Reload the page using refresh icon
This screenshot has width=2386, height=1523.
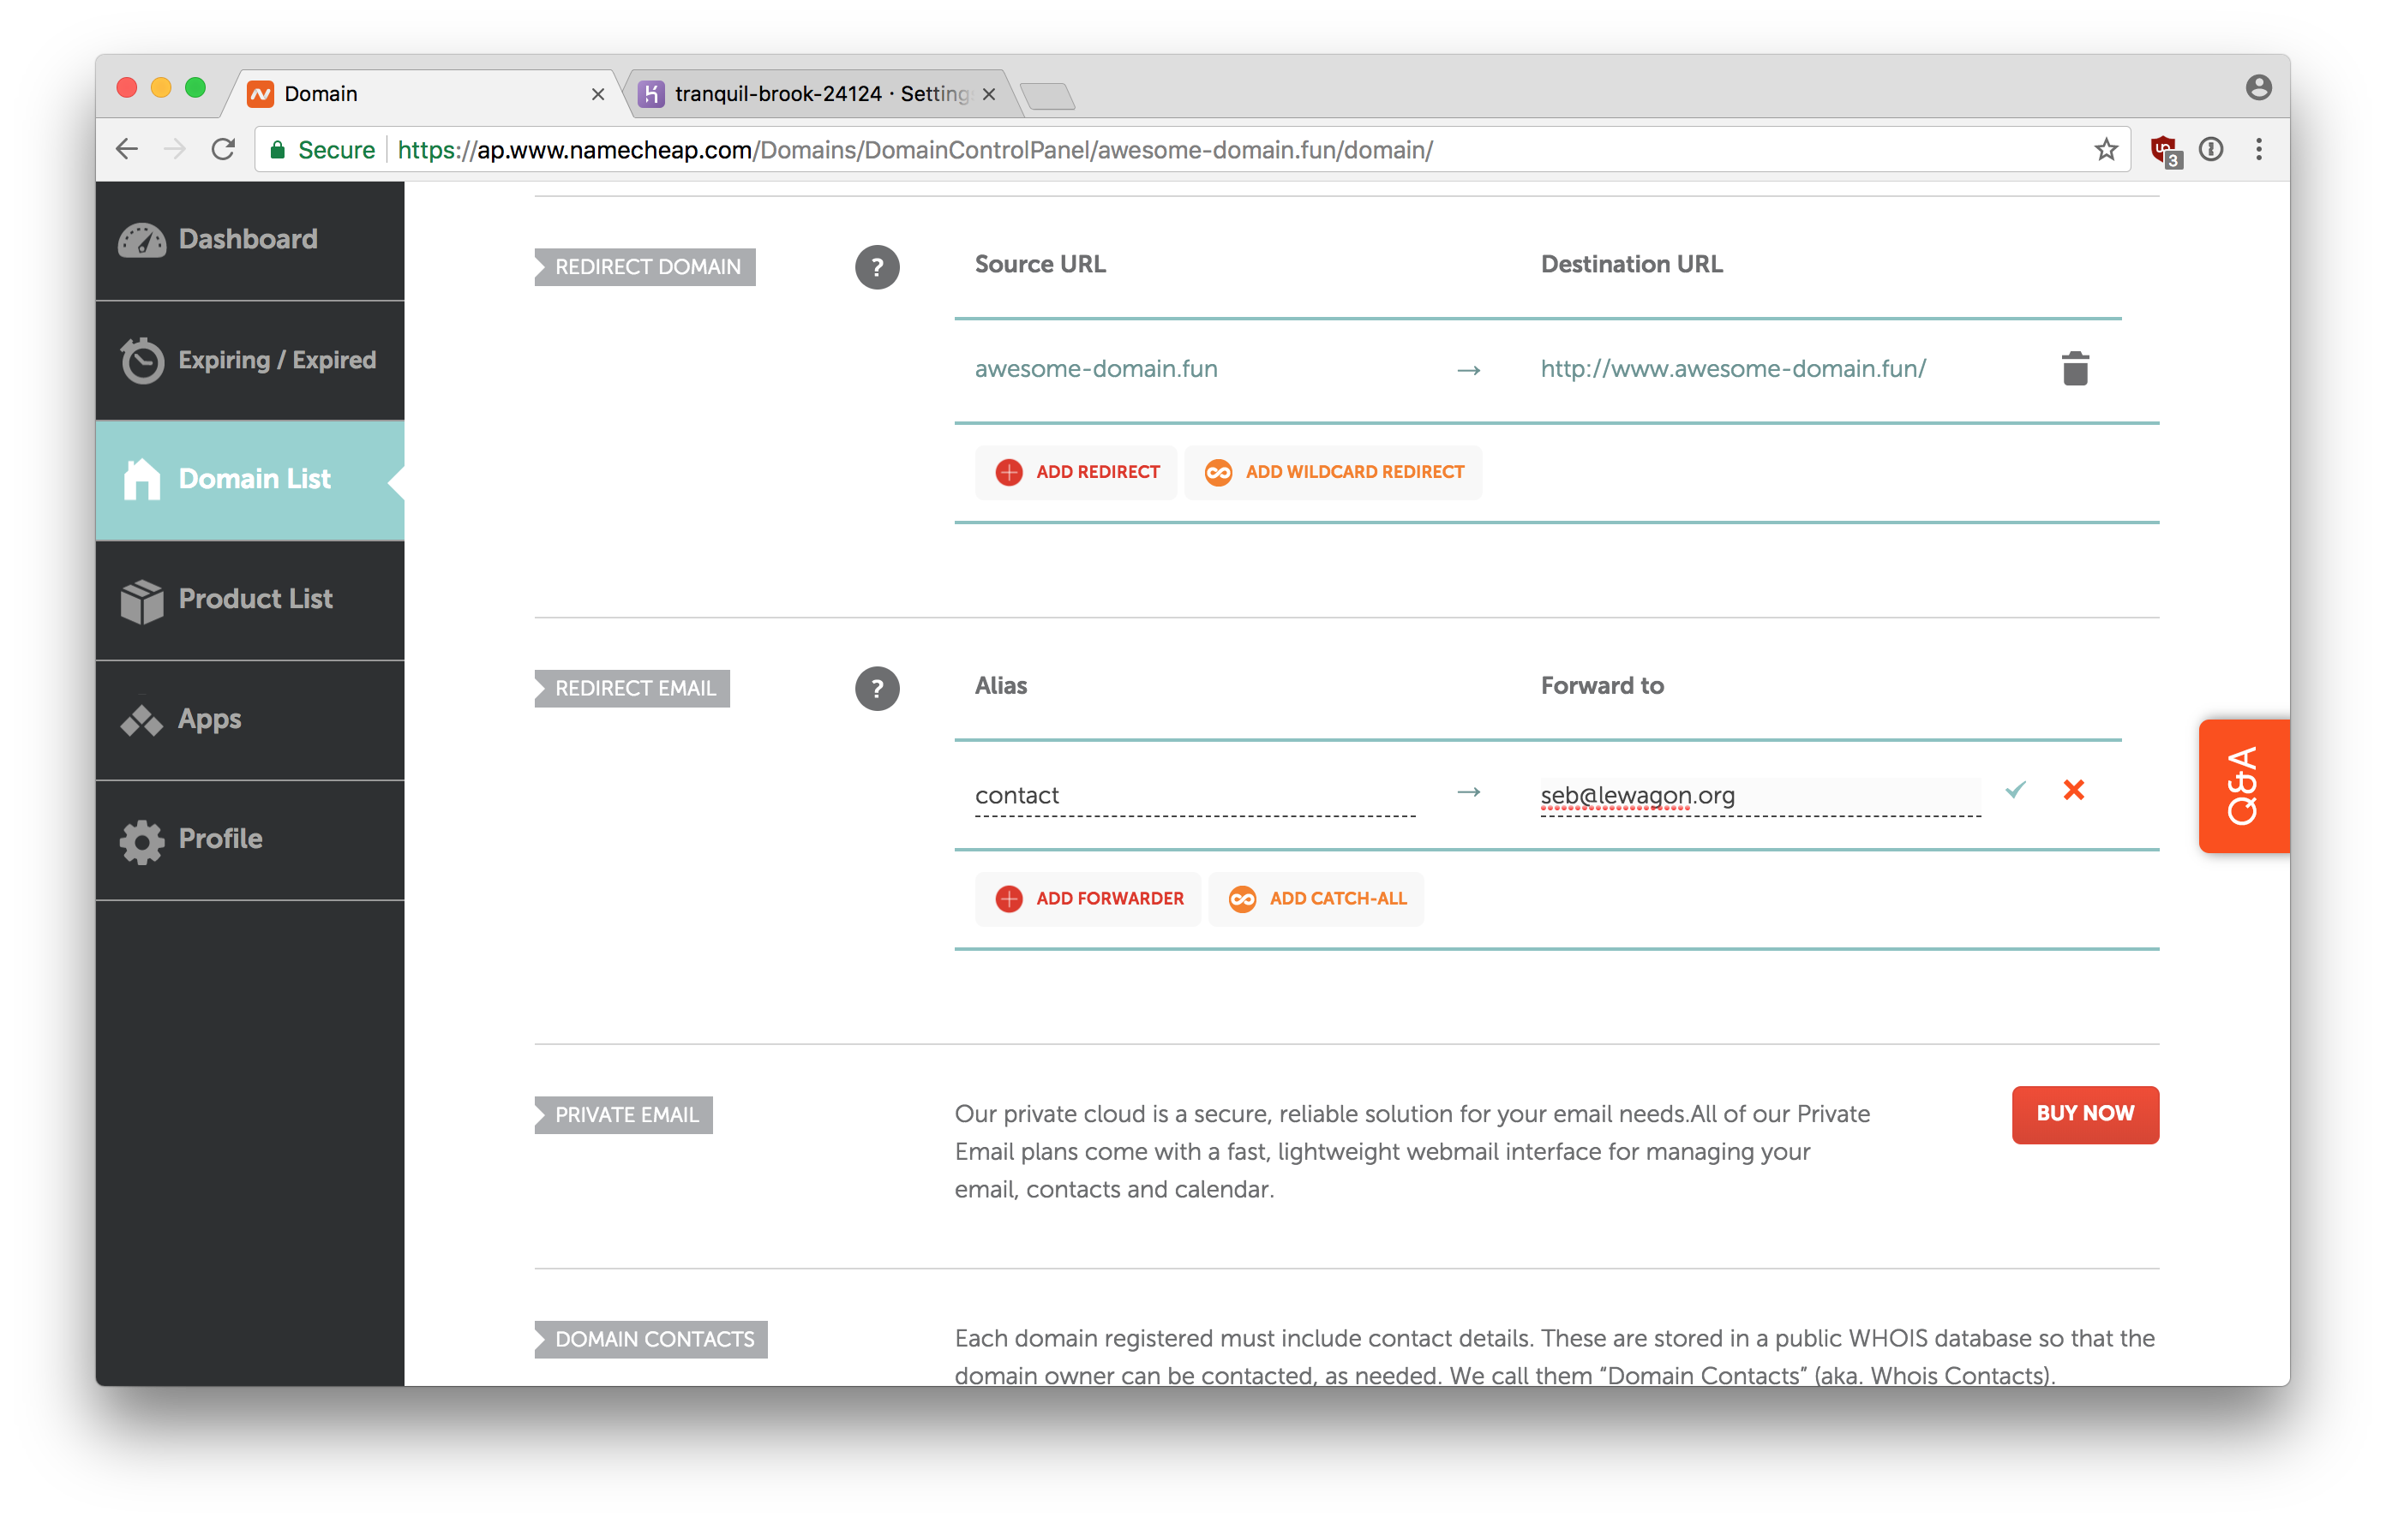tap(224, 150)
